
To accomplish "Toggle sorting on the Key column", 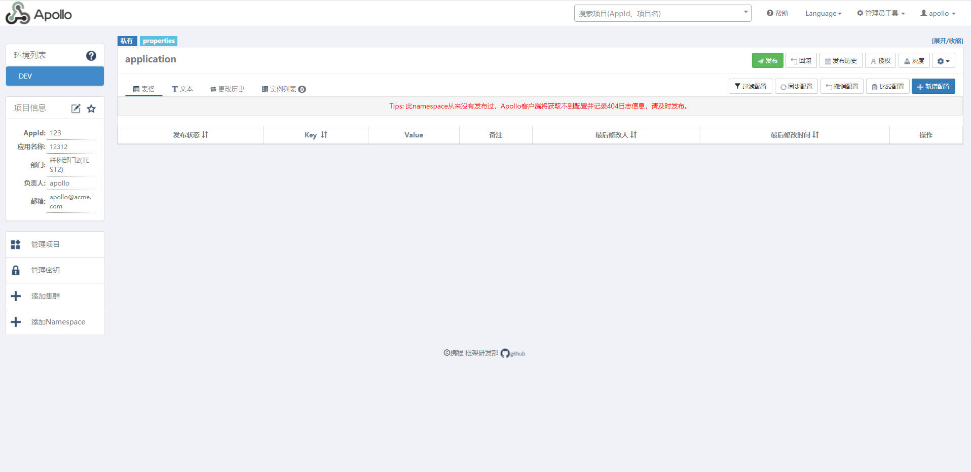I will click(324, 135).
